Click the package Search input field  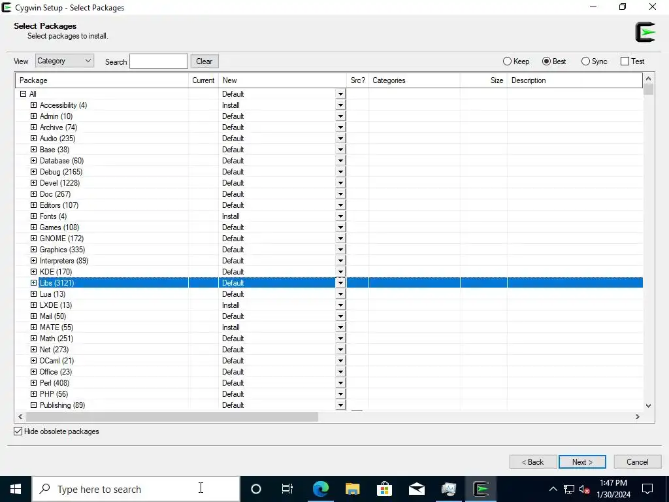click(x=159, y=61)
